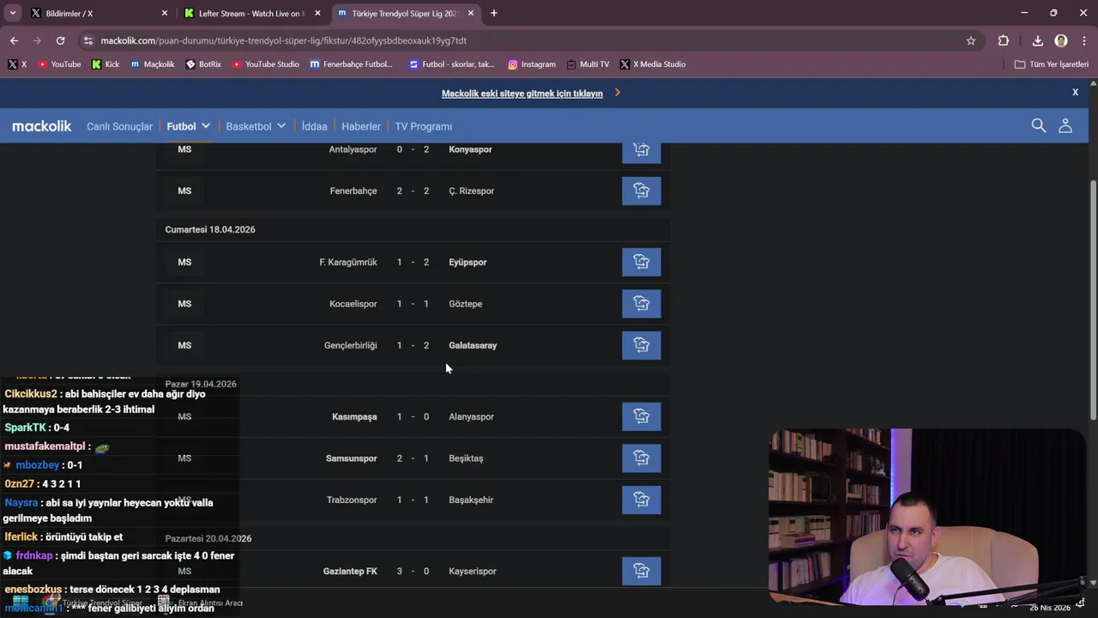This screenshot has height=618, width=1098.
Task: Open the İddaa menu item
Action: (x=314, y=126)
